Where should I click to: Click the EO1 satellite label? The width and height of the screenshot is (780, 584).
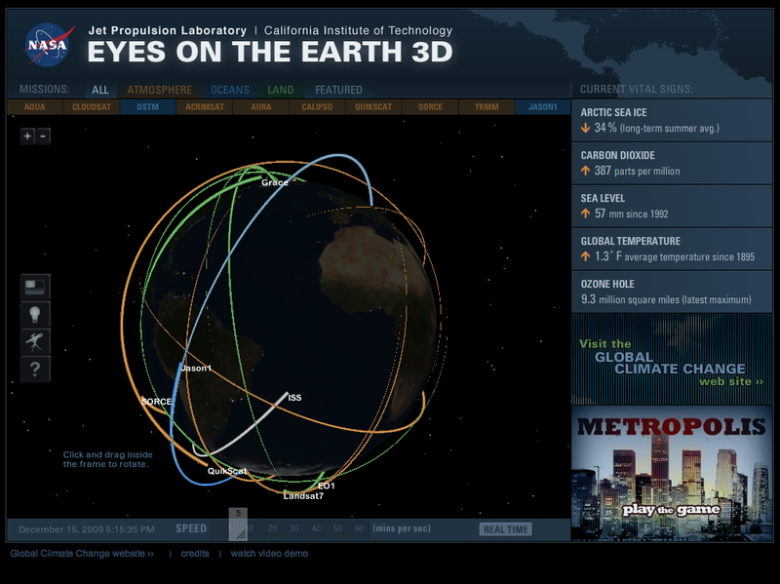pyautogui.click(x=327, y=486)
